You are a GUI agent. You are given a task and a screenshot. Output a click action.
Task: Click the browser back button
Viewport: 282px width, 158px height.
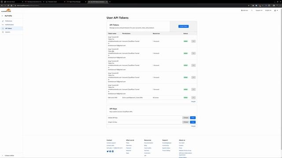(2, 6)
